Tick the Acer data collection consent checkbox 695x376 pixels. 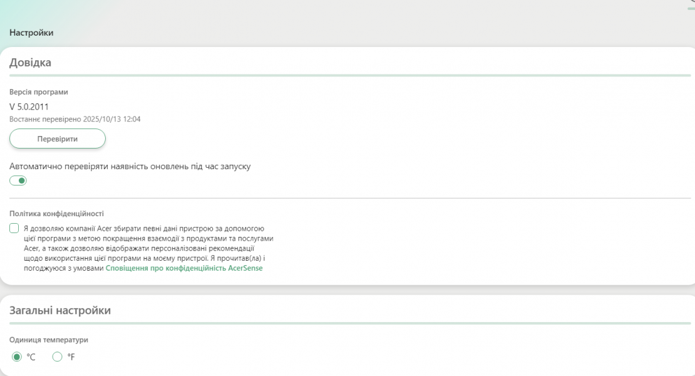[14, 228]
